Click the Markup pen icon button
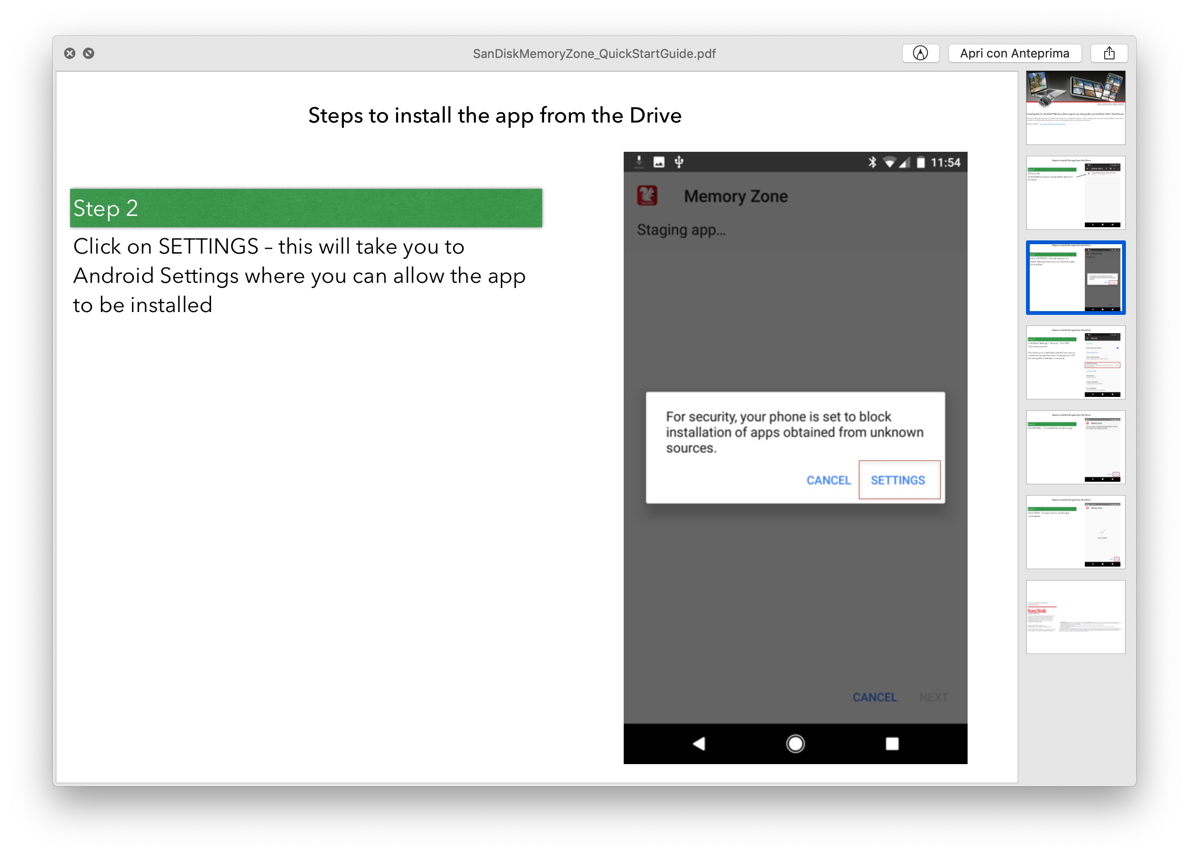This screenshot has width=1189, height=856. (920, 53)
